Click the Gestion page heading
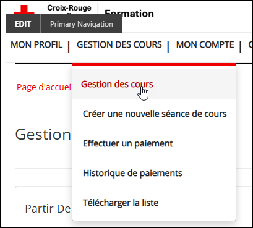Screen dimensions: 253x228 (x=43, y=135)
